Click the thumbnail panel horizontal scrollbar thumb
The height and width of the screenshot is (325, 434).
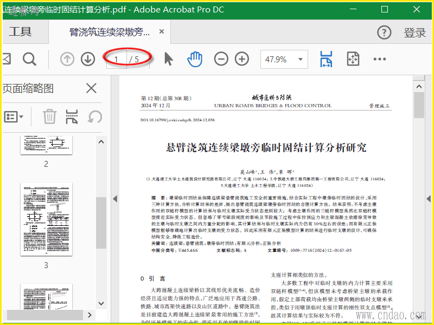click(45, 315)
